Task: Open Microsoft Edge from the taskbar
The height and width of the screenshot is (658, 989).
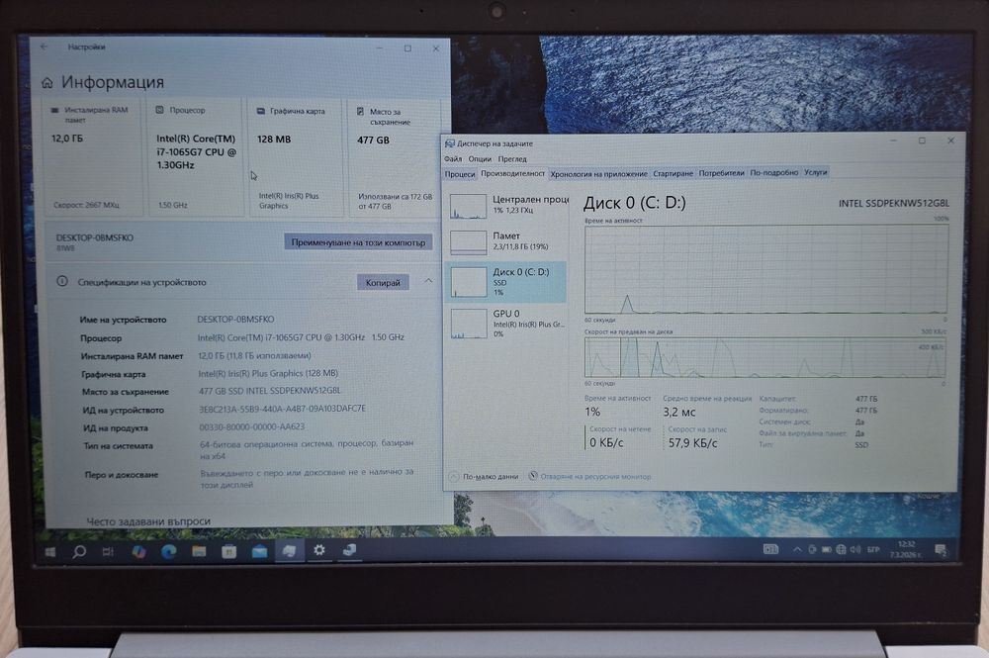Action: (168, 552)
